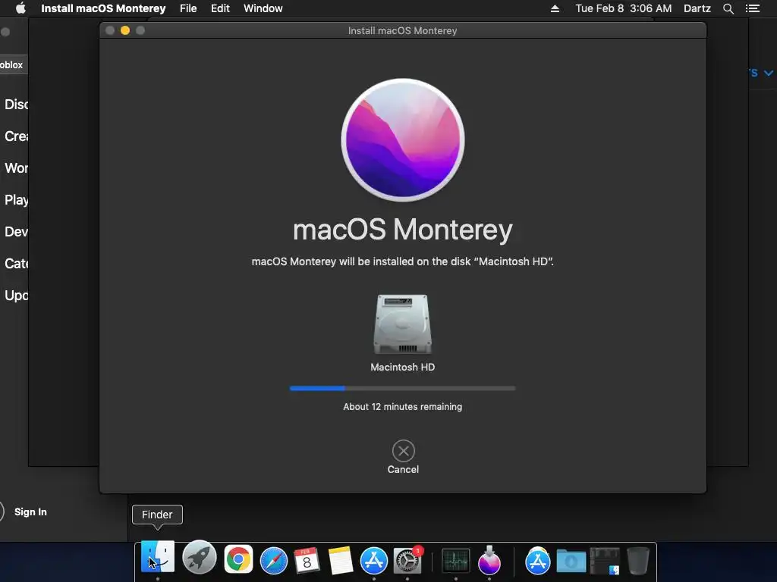The height and width of the screenshot is (582, 777).
Task: Open Notification Center list icon
Action: click(x=753, y=8)
